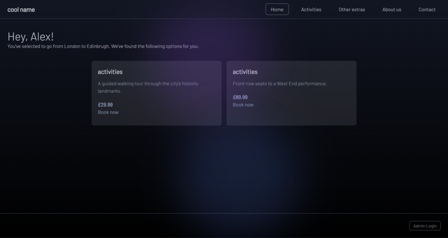The height and width of the screenshot is (238, 448).
Task: Click the Admin Login button
Action: (425, 226)
